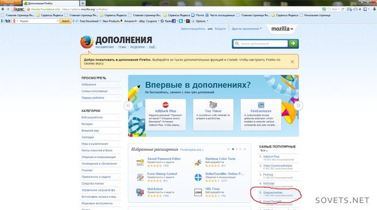Click QuickJava extension icon

tap(140, 192)
